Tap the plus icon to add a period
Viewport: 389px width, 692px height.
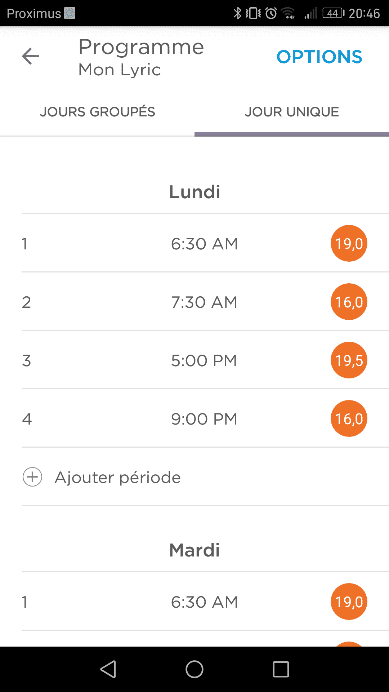click(x=32, y=477)
